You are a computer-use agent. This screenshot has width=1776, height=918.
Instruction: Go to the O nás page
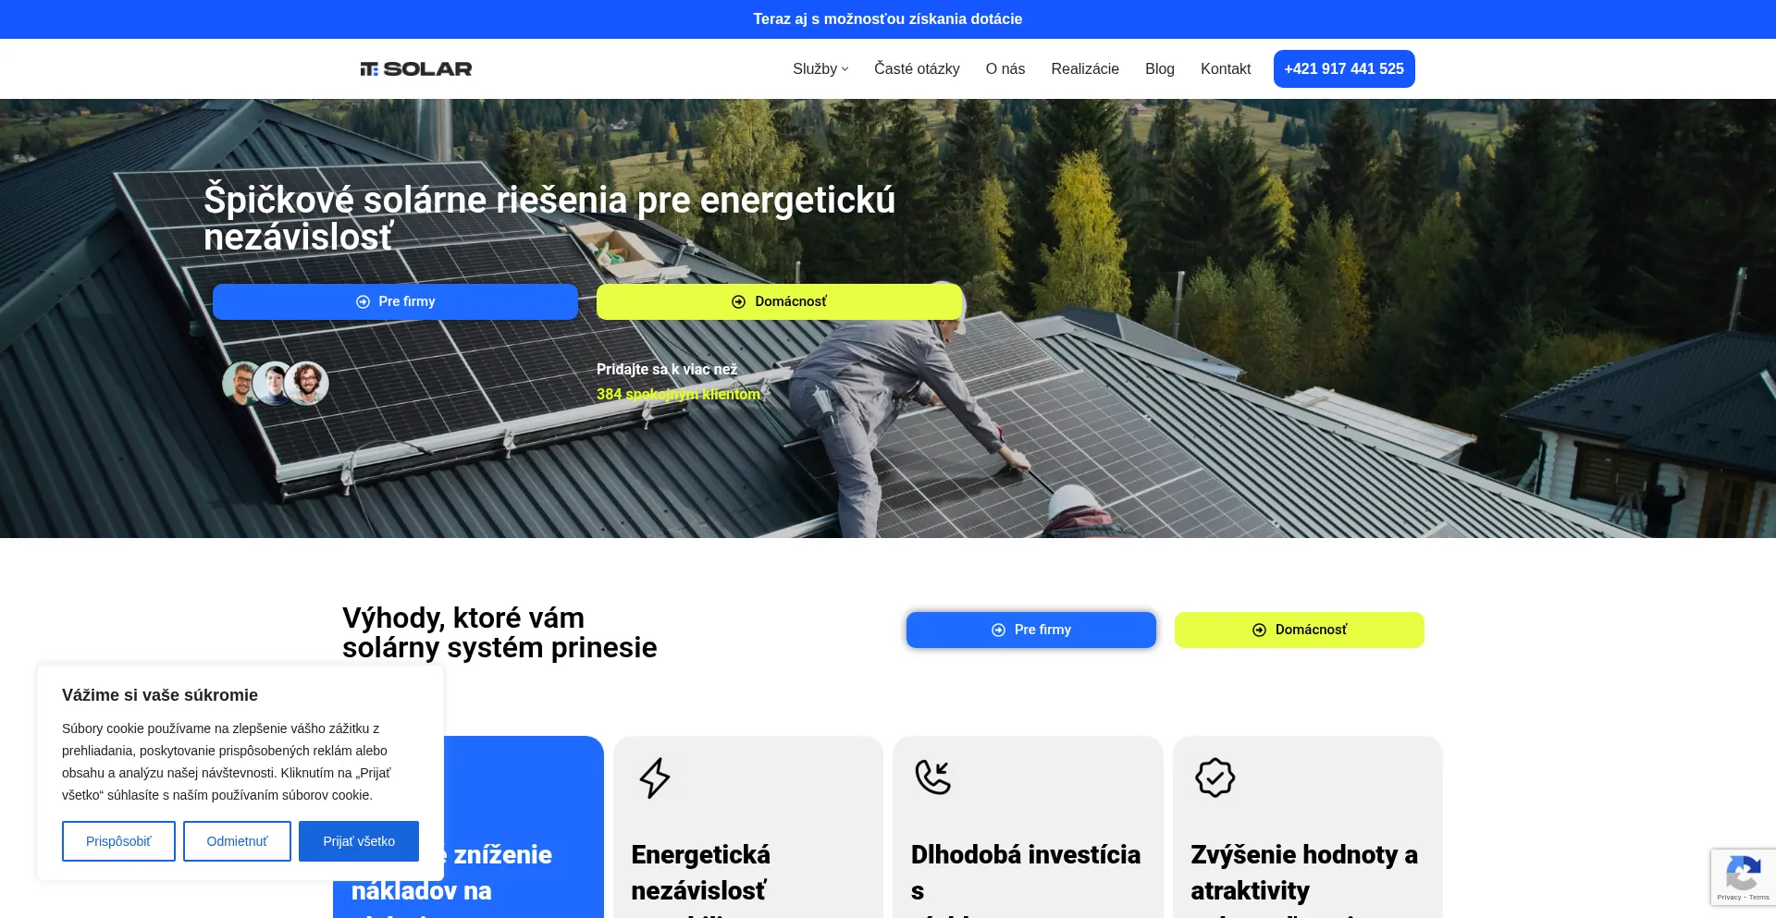tap(1005, 68)
